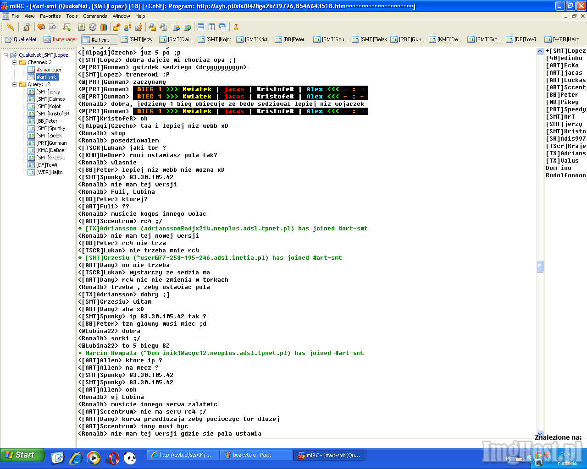Switch to [SMT]Kojot switchbar button
The width and height of the screenshot is (587, 469).
click(x=214, y=39)
